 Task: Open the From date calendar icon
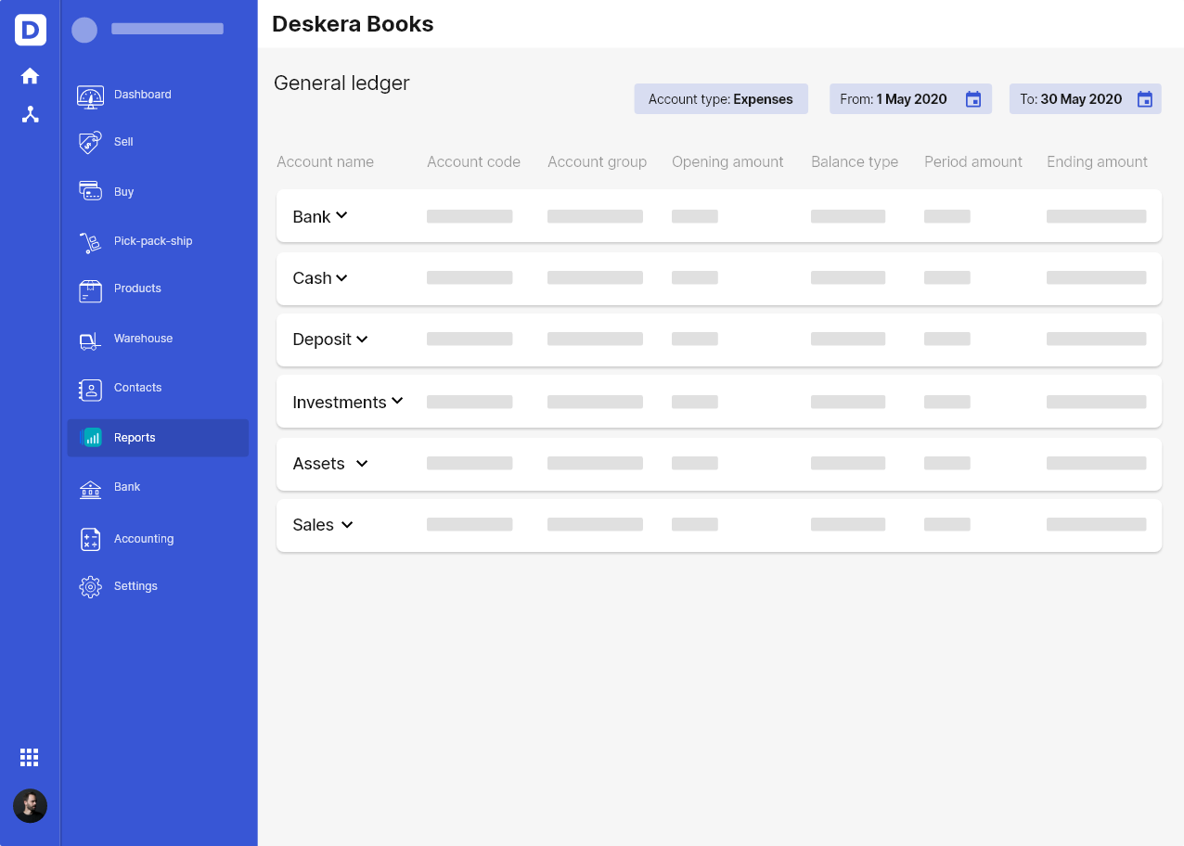coord(973,99)
